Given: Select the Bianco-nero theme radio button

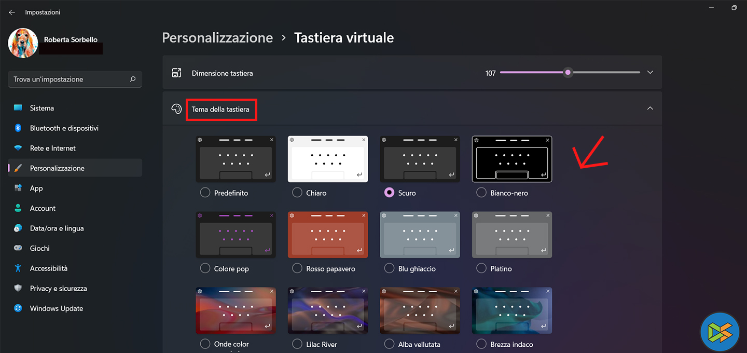Looking at the screenshot, I should [x=481, y=193].
